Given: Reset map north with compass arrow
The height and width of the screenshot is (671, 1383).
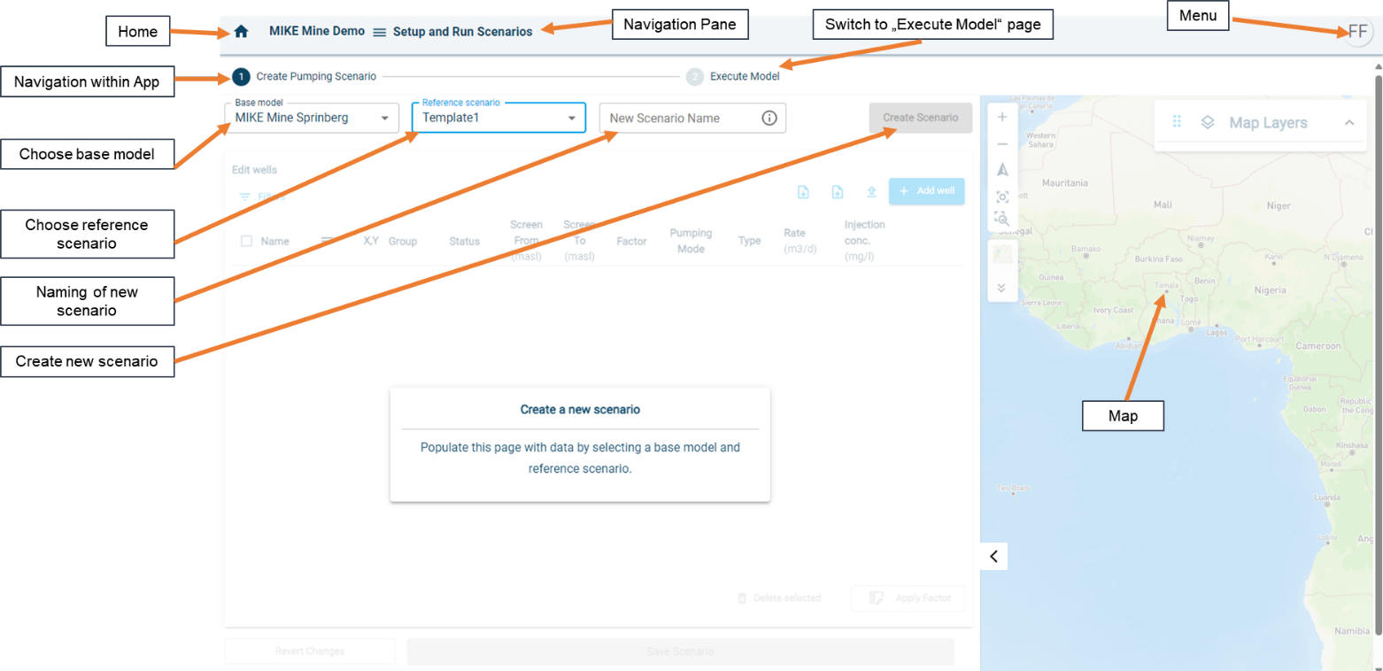Looking at the screenshot, I should [x=1002, y=170].
